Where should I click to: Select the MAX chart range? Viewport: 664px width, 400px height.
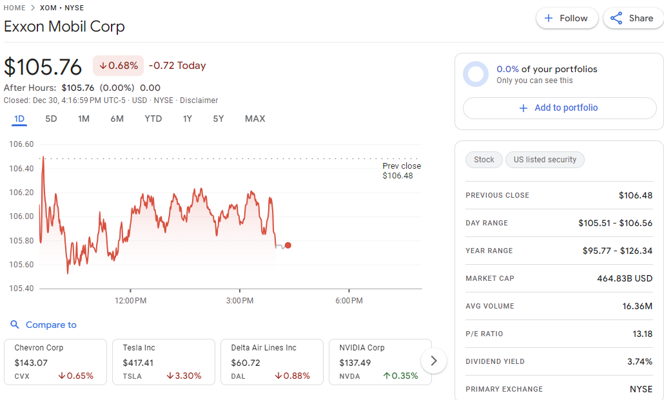click(x=255, y=119)
